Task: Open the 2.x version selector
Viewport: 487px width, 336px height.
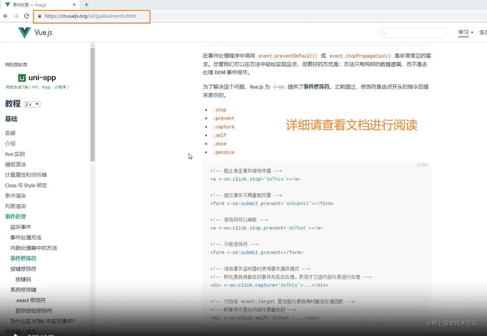Action: (x=32, y=104)
